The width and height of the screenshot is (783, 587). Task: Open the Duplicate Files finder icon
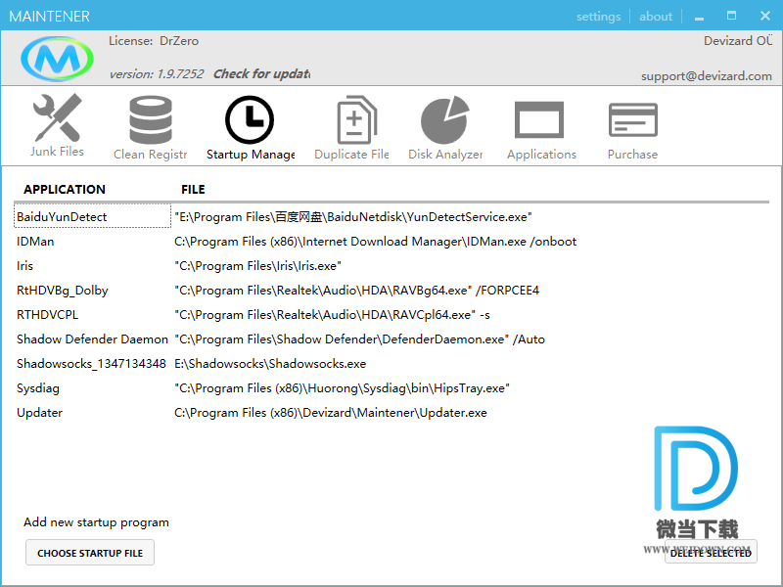point(356,119)
